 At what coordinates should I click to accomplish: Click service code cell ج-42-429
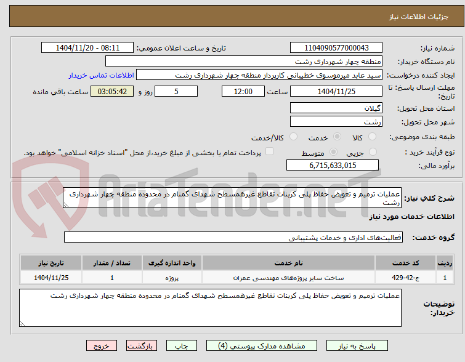(x=405, y=278)
